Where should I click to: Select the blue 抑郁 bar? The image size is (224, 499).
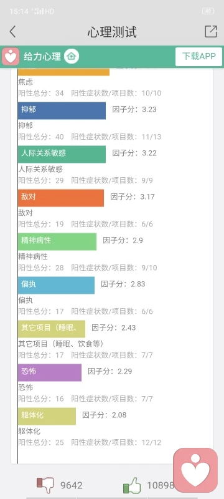coord(62,110)
